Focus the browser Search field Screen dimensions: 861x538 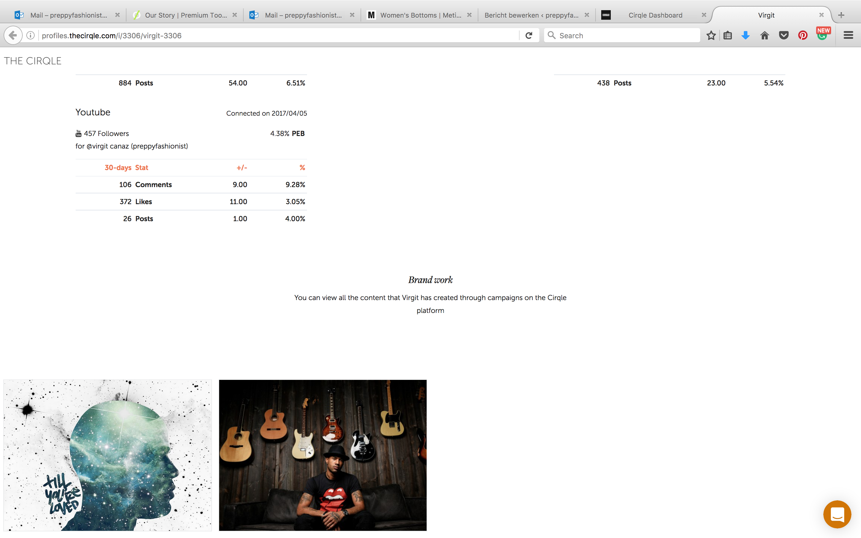[x=622, y=35]
